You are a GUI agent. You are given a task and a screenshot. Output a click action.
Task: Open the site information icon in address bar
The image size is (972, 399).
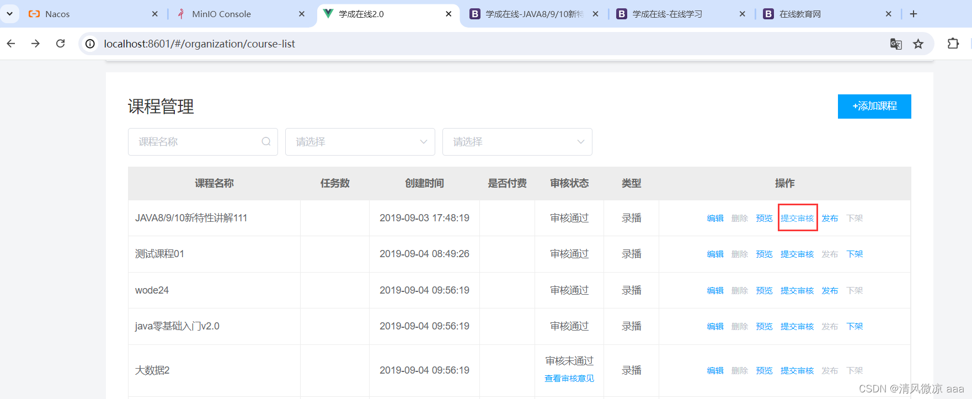point(90,44)
